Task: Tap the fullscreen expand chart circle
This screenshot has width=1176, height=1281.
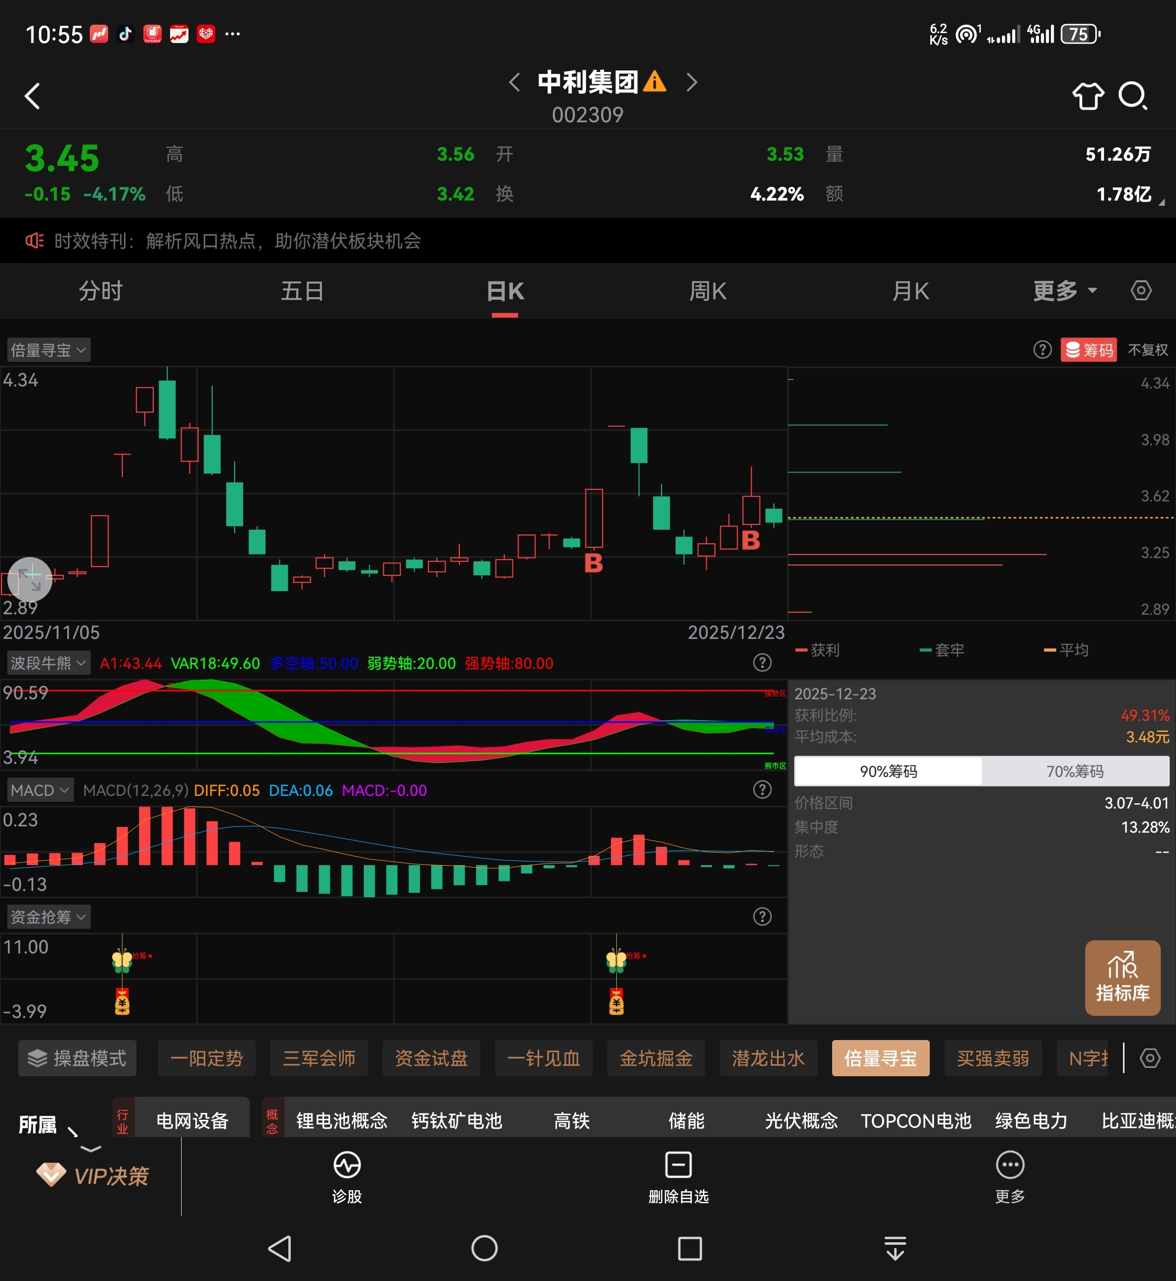Action: [30, 579]
